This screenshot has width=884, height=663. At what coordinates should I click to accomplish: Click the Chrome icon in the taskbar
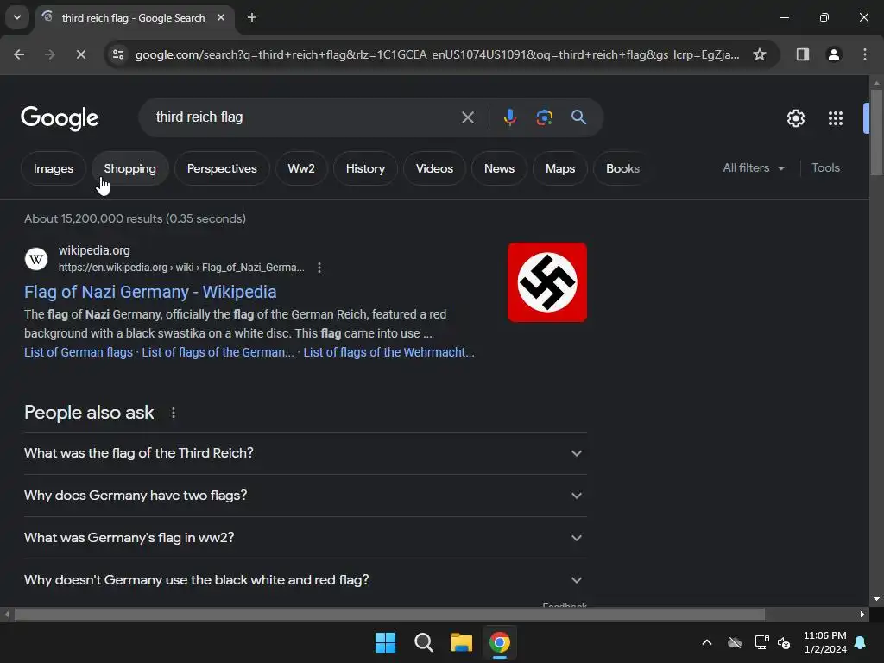pyautogui.click(x=500, y=642)
